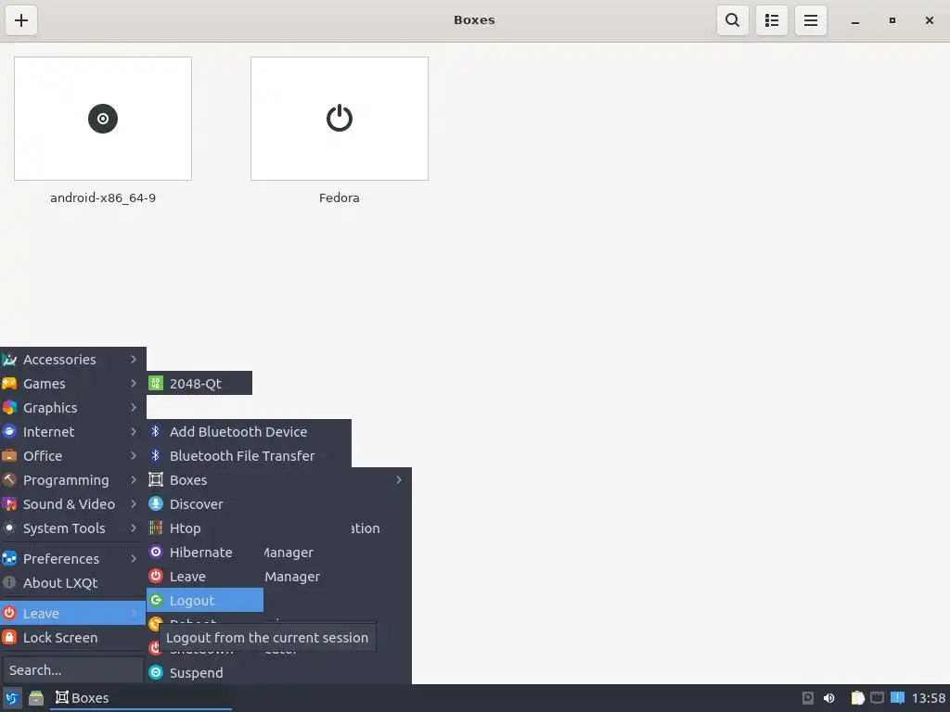
Task: Open search in the Boxes header bar
Action: [x=733, y=20]
